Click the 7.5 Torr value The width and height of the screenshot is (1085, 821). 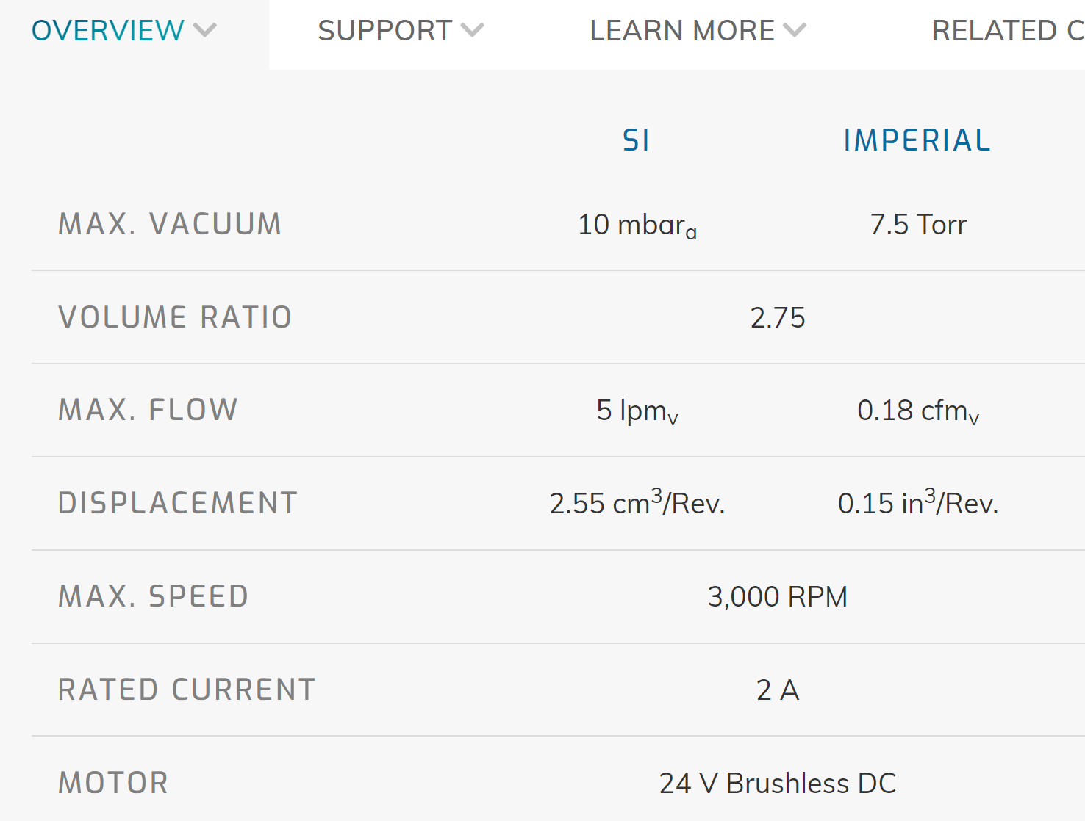(918, 224)
